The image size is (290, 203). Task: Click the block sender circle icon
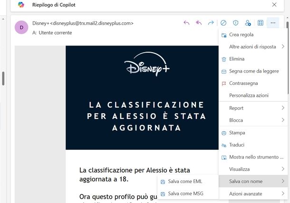click(223, 23)
